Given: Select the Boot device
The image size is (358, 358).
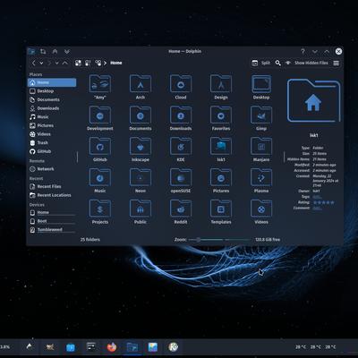Looking at the screenshot, I should (x=52, y=221).
